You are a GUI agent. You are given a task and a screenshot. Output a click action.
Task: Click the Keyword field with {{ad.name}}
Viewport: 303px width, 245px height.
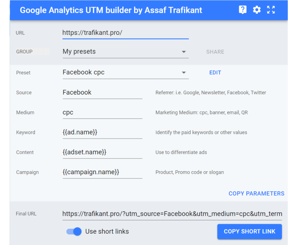pos(102,132)
